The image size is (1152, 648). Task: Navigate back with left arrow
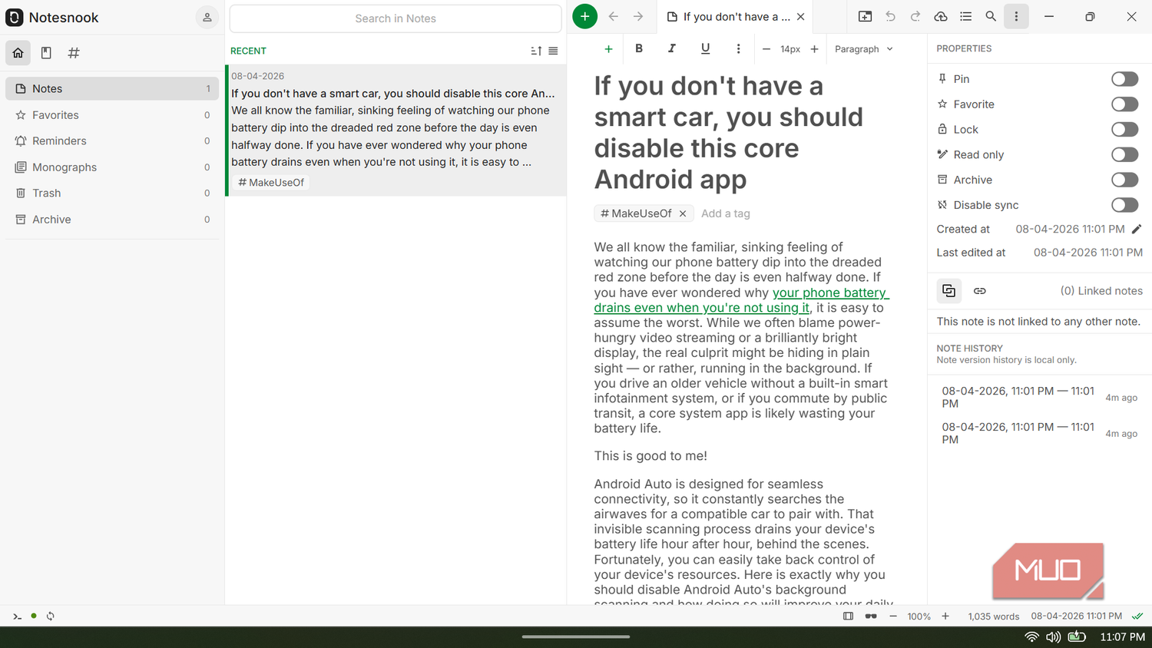tap(613, 16)
